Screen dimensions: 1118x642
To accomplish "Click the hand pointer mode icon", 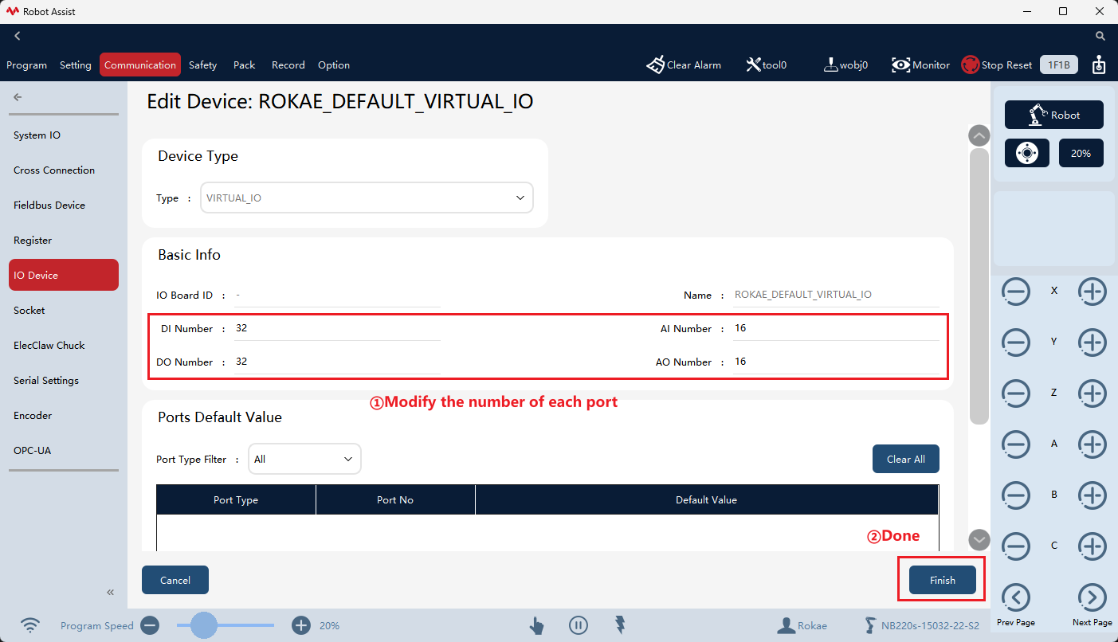I will click(536, 625).
